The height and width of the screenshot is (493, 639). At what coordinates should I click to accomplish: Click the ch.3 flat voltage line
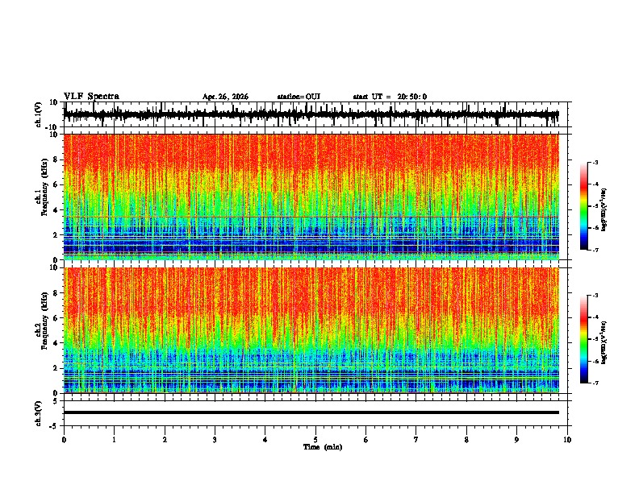click(311, 412)
